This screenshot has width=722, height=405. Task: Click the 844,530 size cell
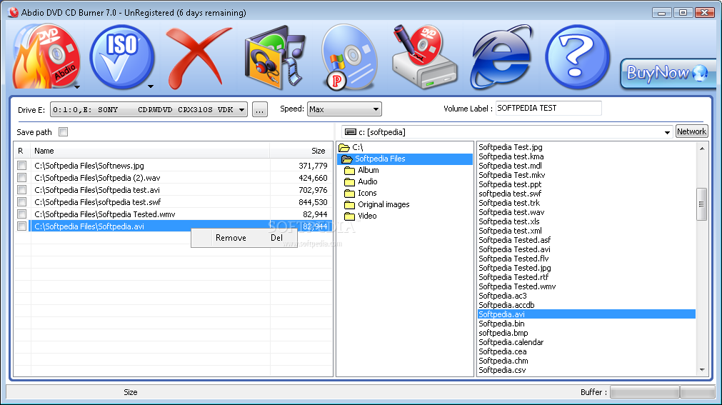pos(313,202)
